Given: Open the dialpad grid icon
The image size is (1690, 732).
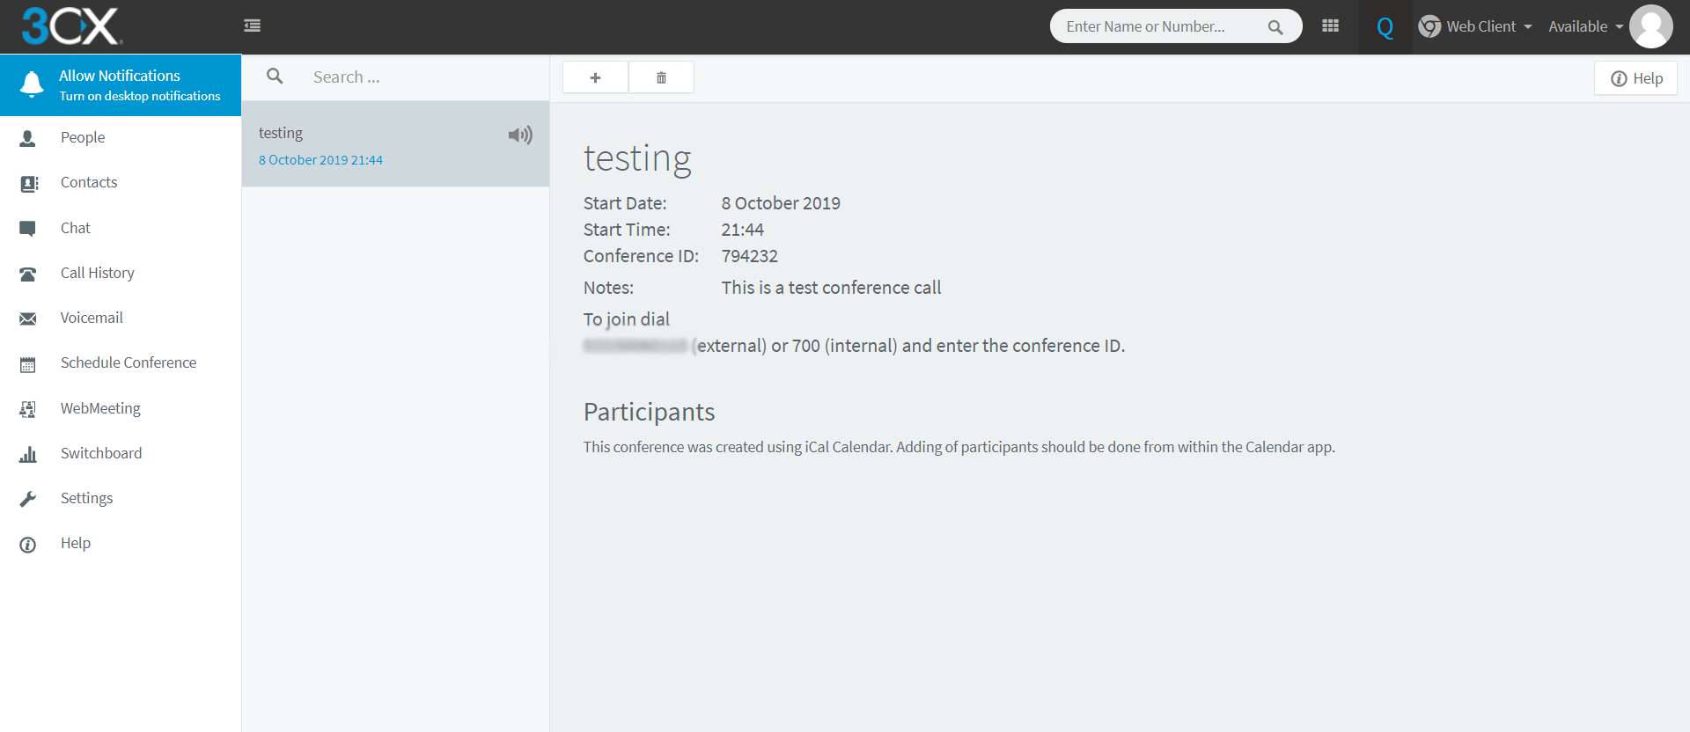Looking at the screenshot, I should pyautogui.click(x=1330, y=26).
